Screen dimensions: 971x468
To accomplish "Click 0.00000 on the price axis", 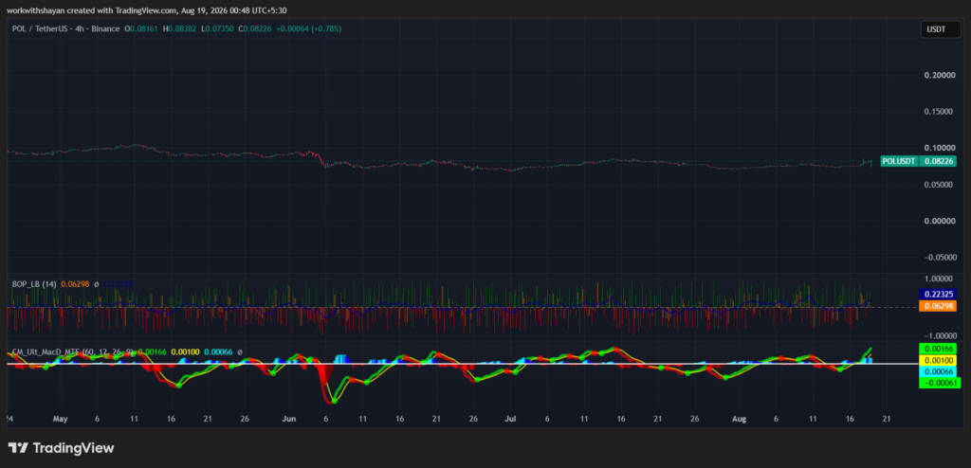I will [x=939, y=221].
